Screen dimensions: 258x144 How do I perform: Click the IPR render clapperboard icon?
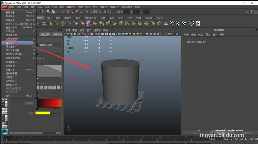[x=105, y=12]
